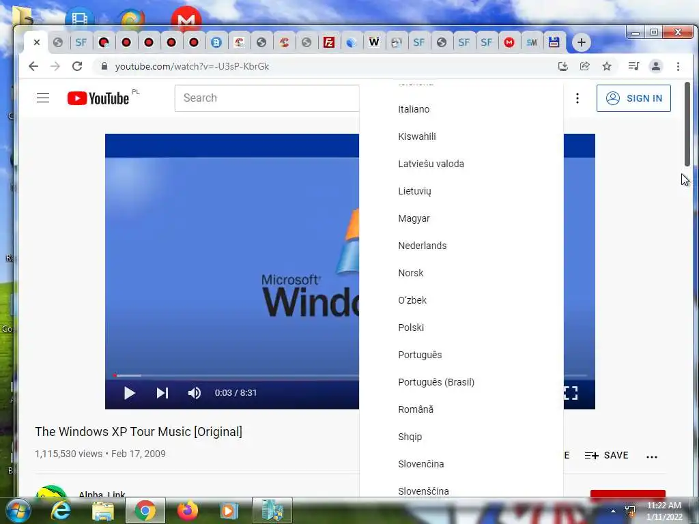The height and width of the screenshot is (524, 699).
Task: Click the video title text
Action: [x=139, y=431]
